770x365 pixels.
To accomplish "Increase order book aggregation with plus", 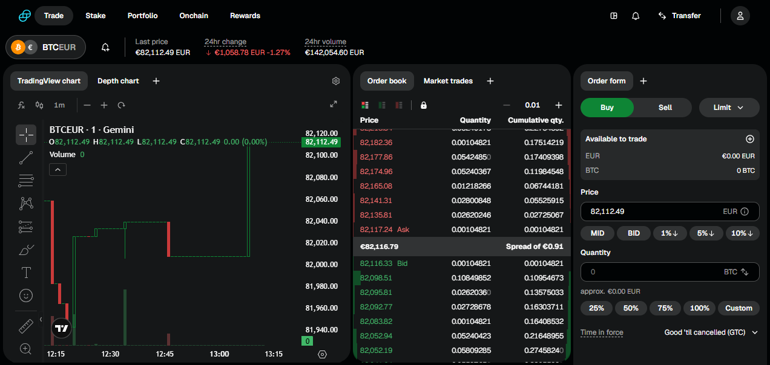I will tap(558, 105).
